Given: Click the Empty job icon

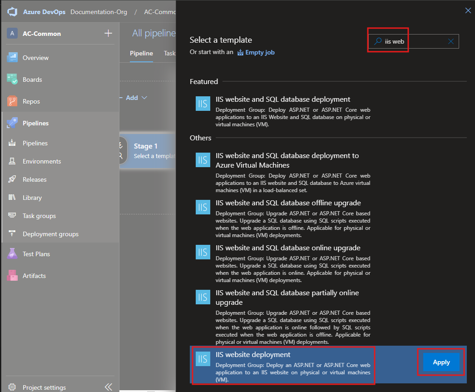Looking at the screenshot, I should coord(240,52).
